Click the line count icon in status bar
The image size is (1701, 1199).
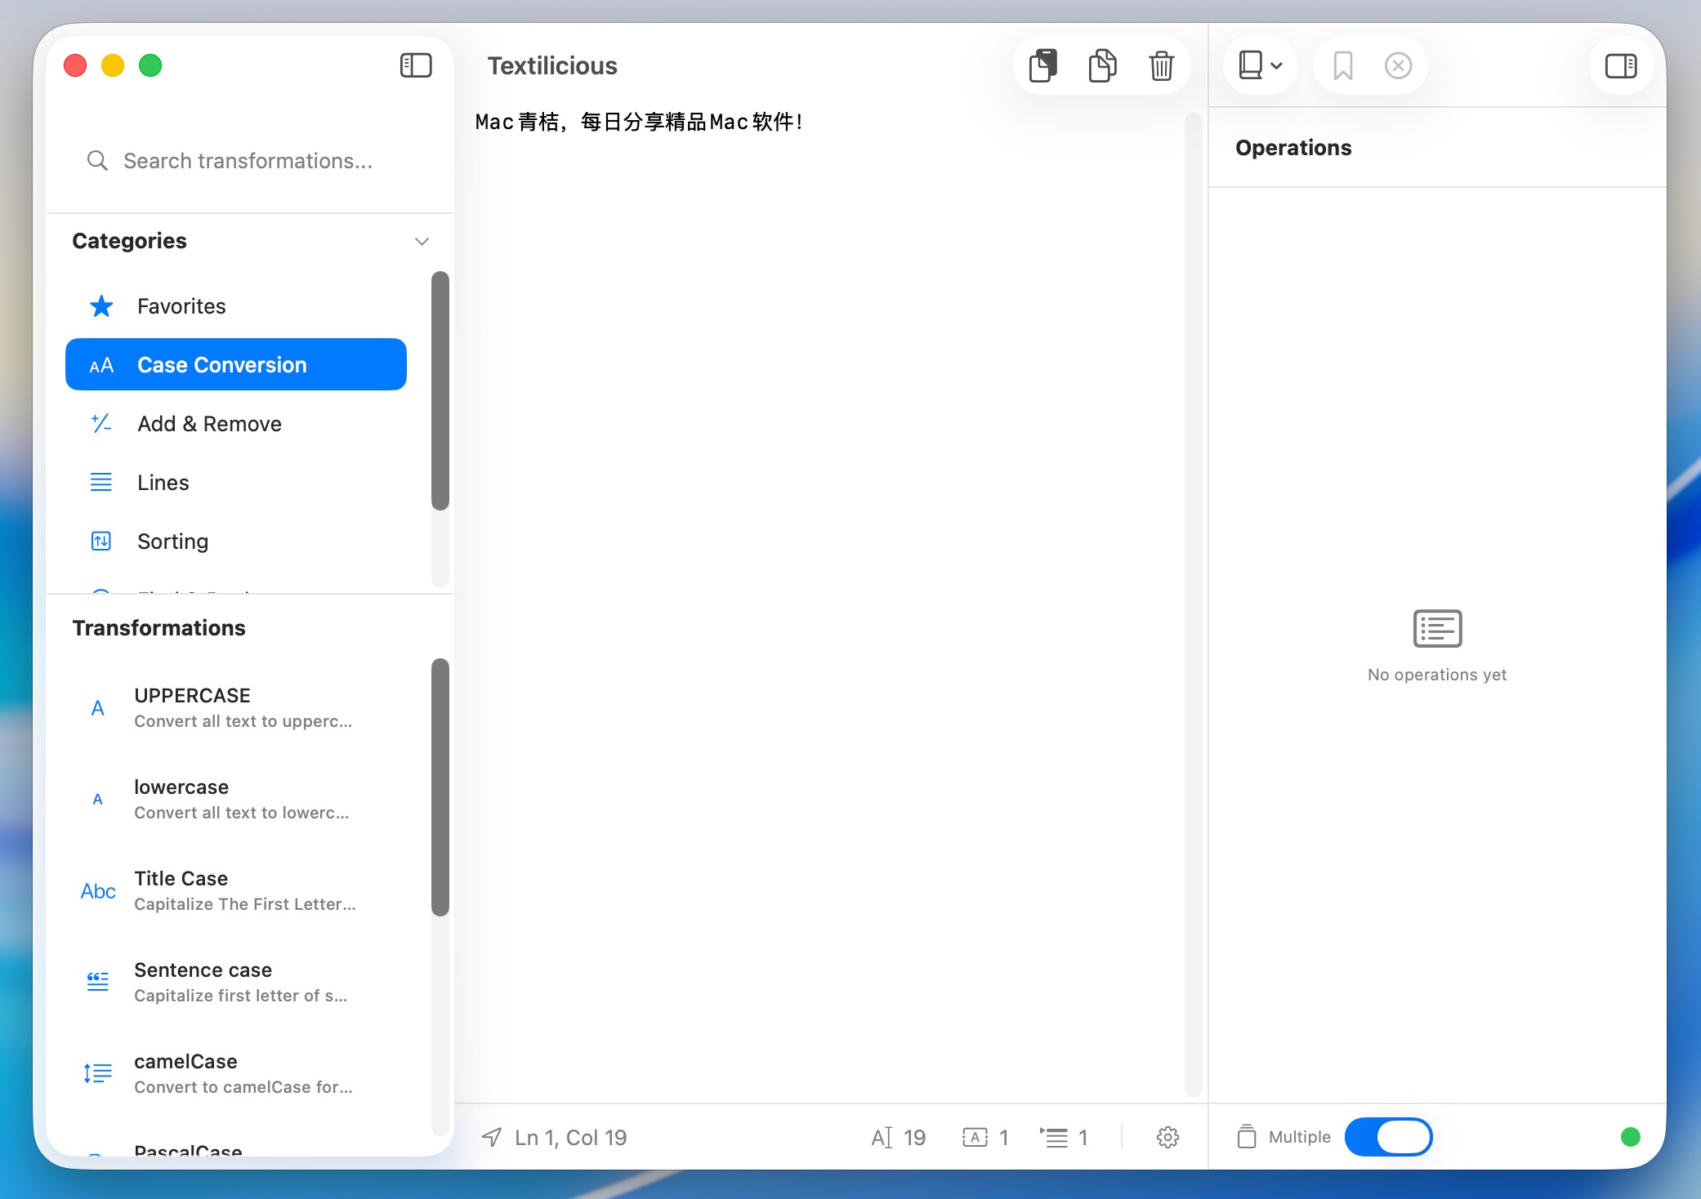[x=1054, y=1137]
